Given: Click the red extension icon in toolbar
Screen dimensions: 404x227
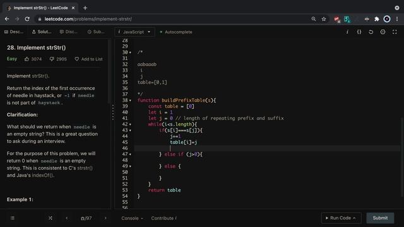Looking at the screenshot, I should pos(336,20).
